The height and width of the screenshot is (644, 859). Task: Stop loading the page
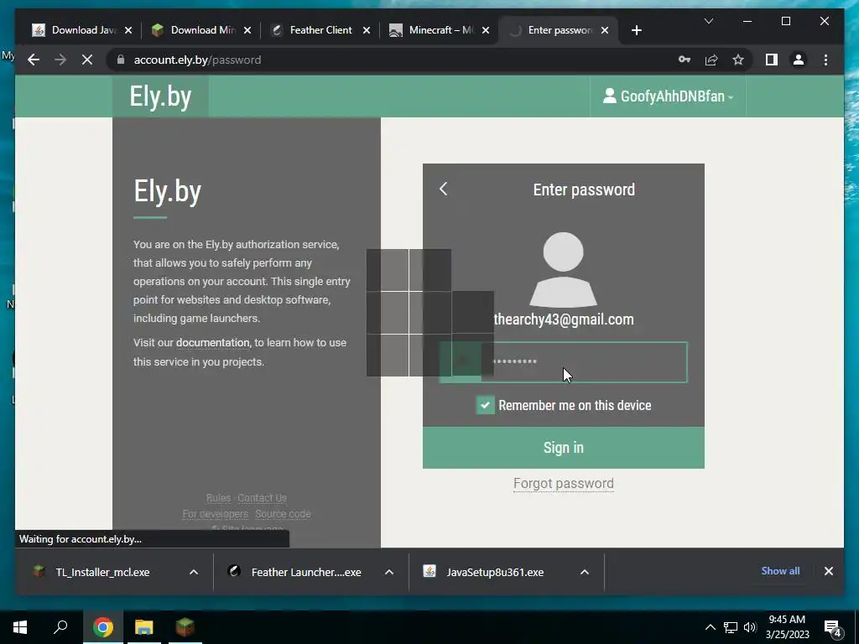tap(87, 60)
